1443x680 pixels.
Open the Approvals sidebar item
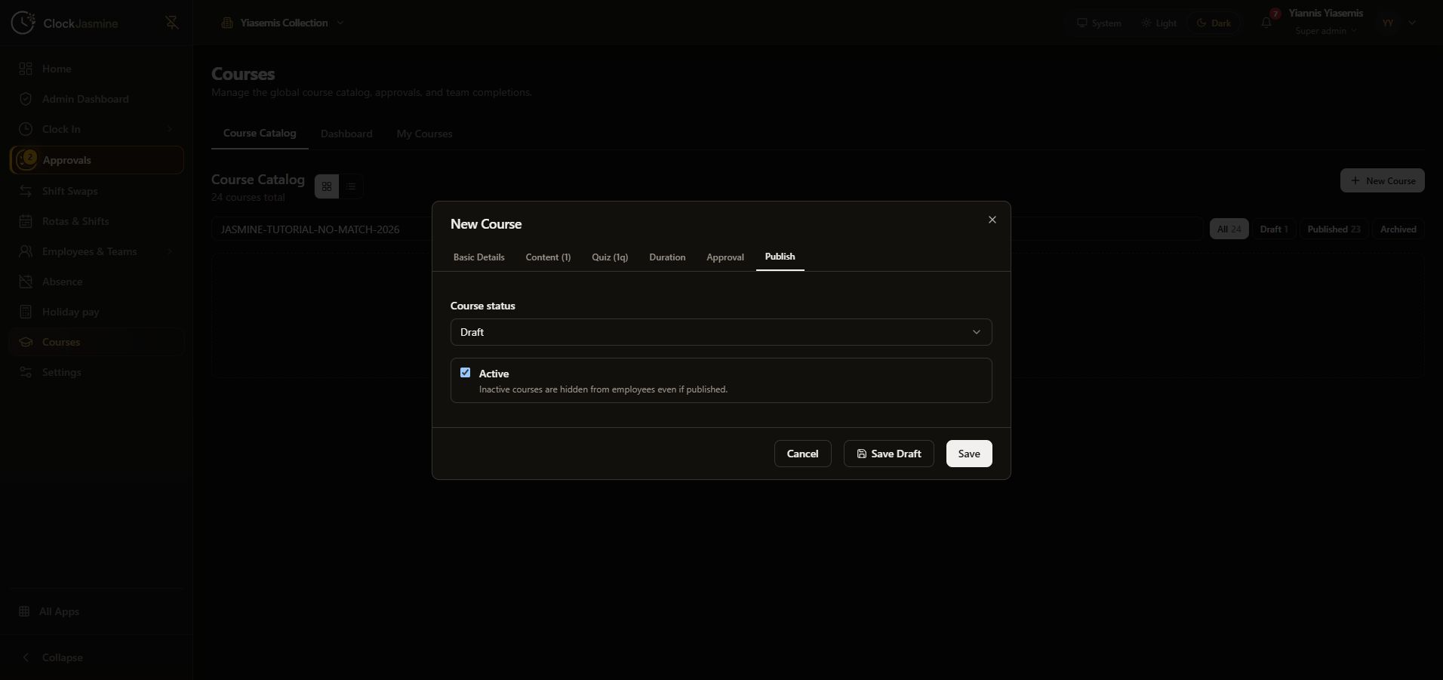point(97,160)
